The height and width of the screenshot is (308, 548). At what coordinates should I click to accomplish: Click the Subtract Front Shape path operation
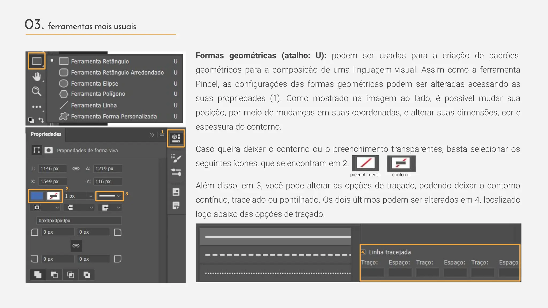click(54, 275)
